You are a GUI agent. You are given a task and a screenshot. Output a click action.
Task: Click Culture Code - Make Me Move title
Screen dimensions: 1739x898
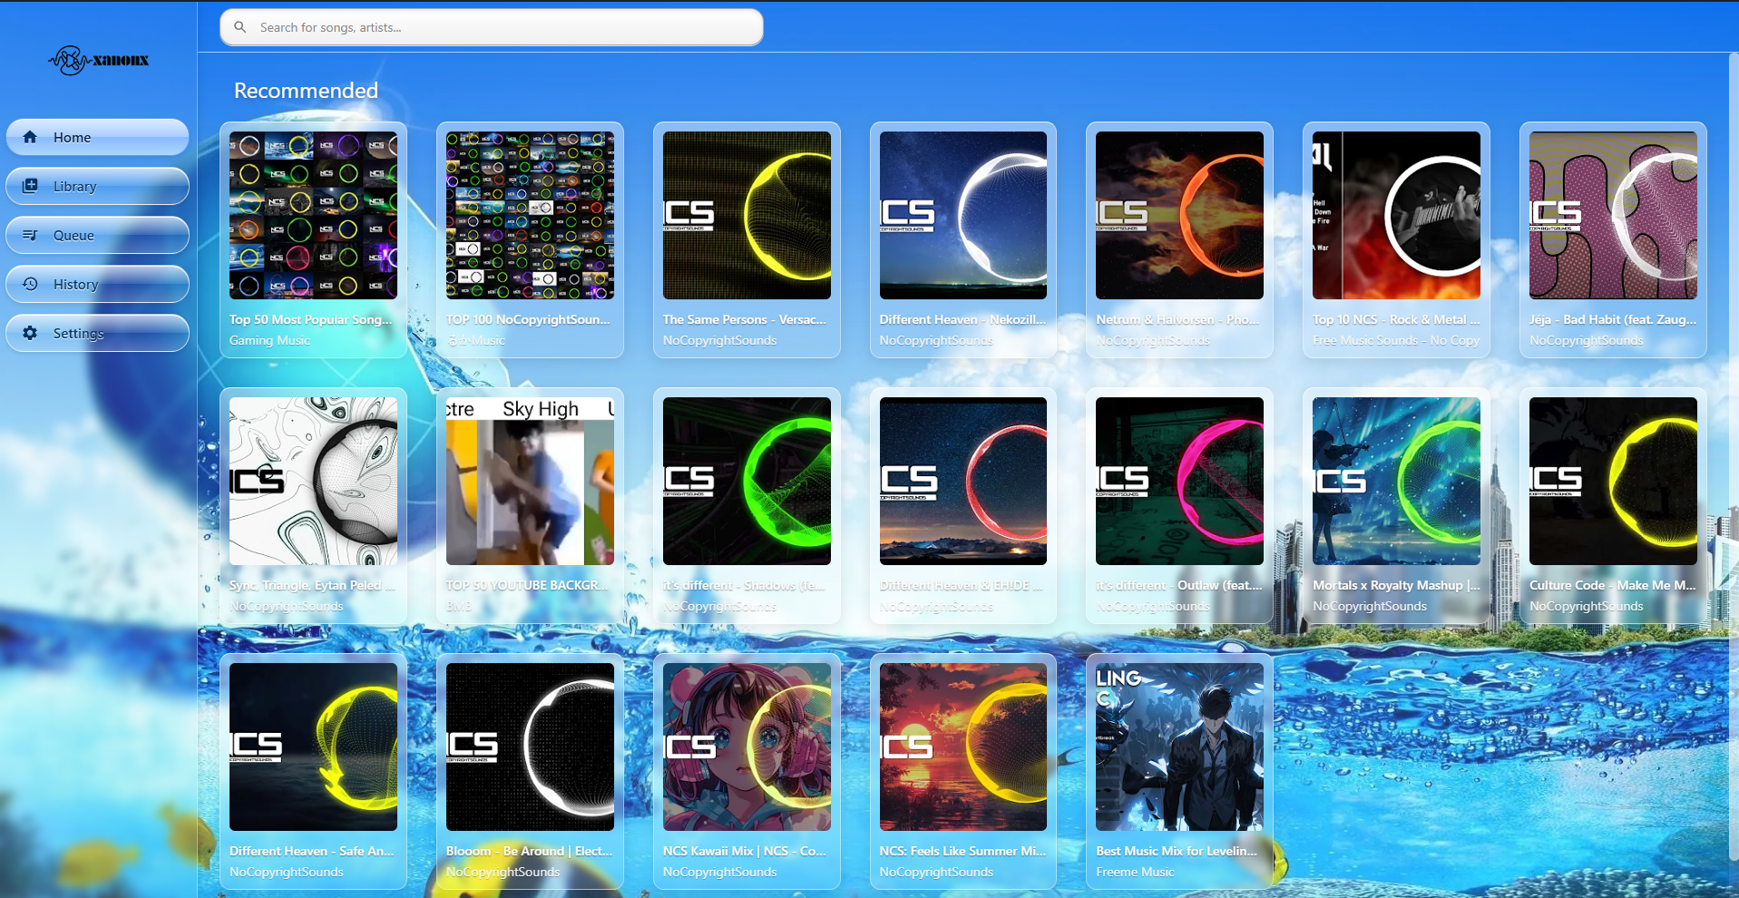click(1612, 585)
